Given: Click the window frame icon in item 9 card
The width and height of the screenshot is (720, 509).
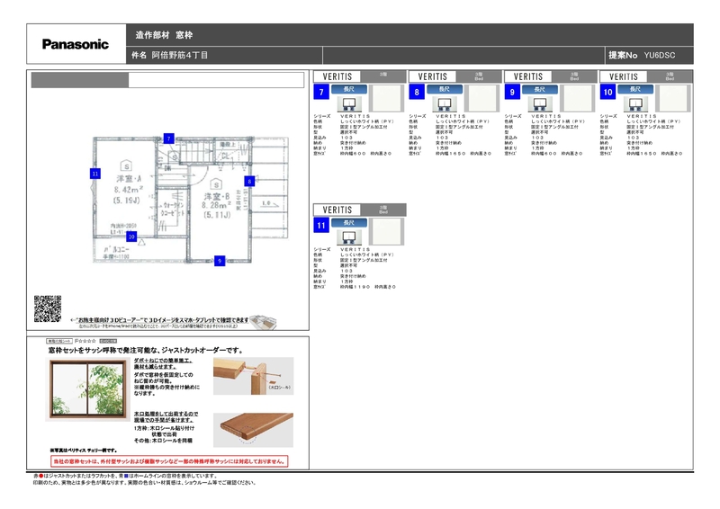Looking at the screenshot, I should click(x=539, y=103).
